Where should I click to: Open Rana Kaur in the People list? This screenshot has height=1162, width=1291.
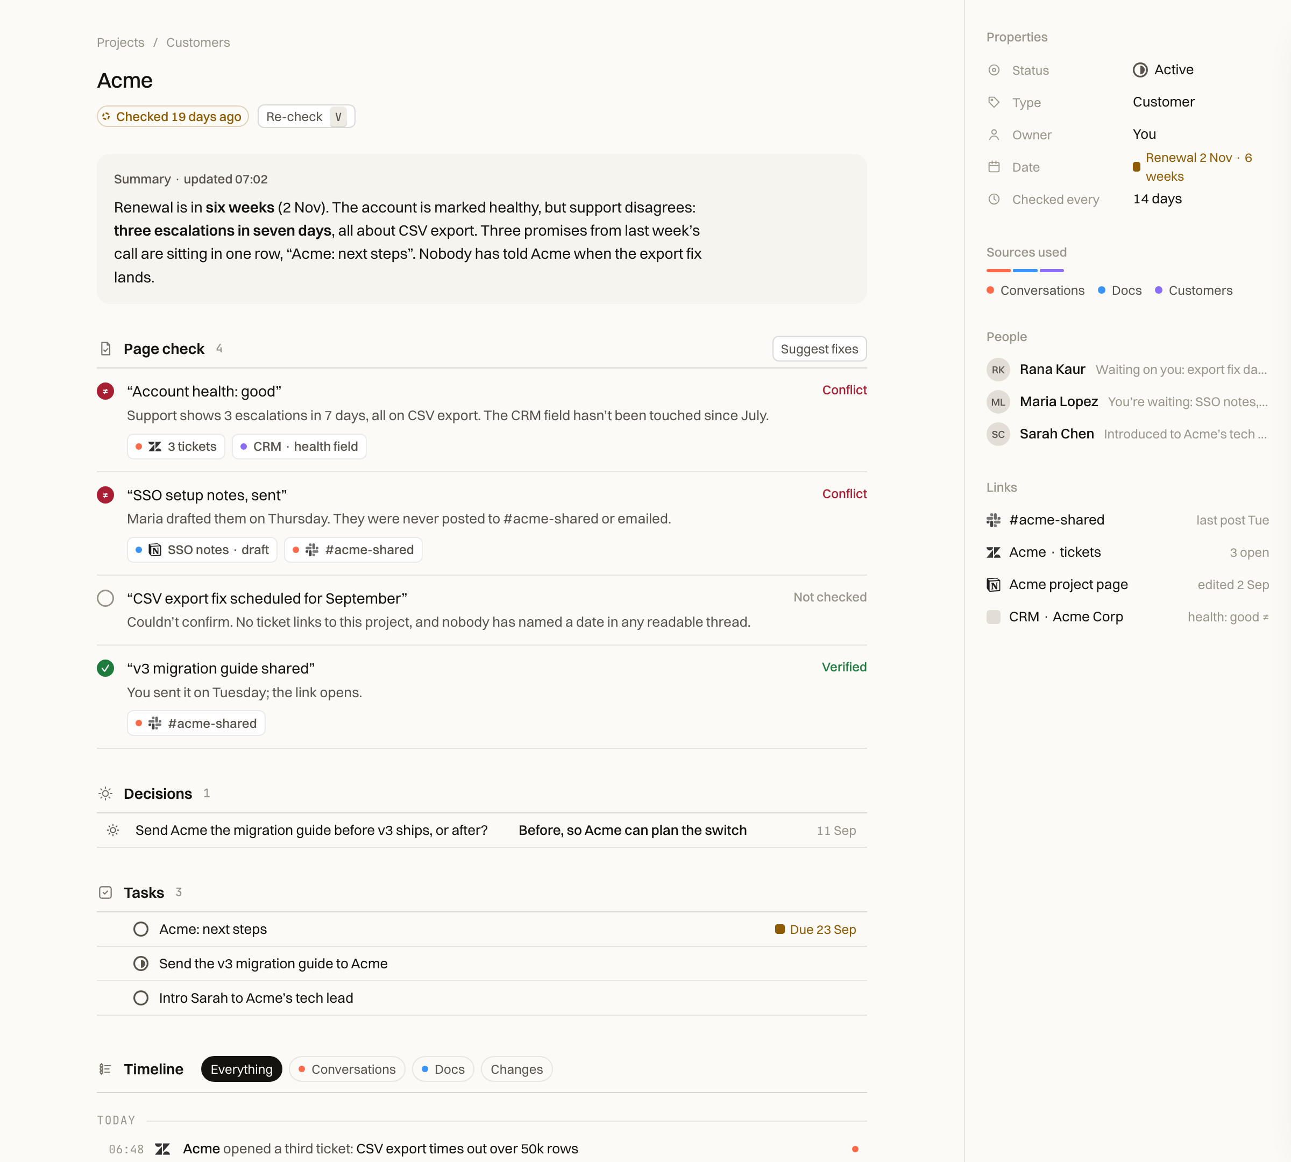(x=1127, y=369)
